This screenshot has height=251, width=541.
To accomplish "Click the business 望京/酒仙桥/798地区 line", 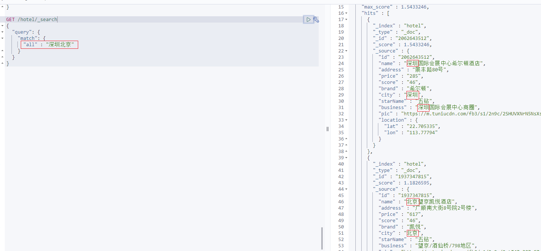I will [x=427, y=246].
